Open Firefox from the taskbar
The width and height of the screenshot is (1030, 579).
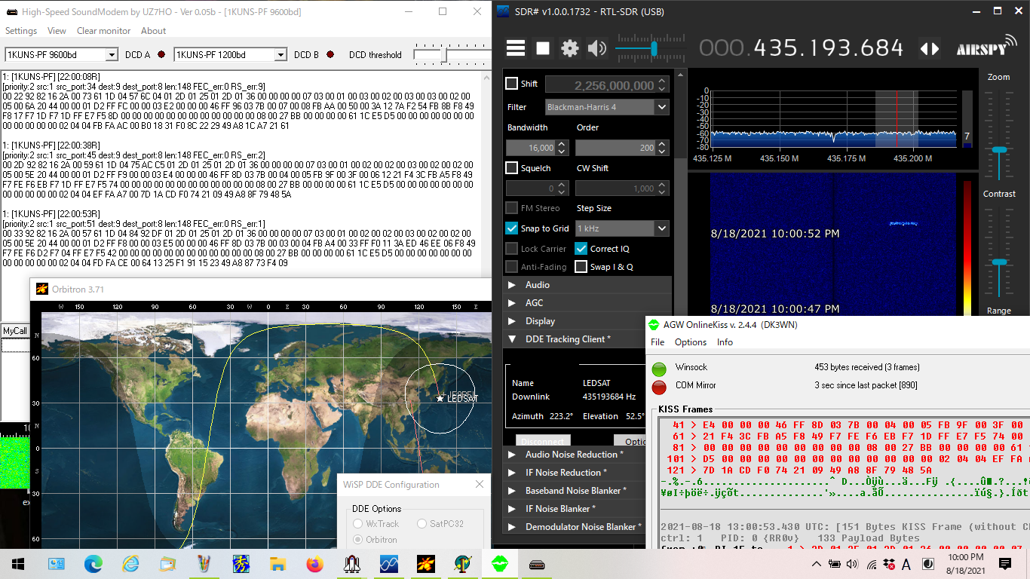[315, 563]
